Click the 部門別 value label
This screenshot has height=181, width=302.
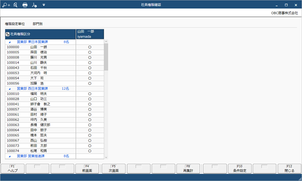(38, 24)
